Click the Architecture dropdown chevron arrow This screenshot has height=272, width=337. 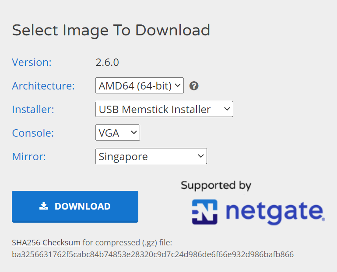coord(178,85)
